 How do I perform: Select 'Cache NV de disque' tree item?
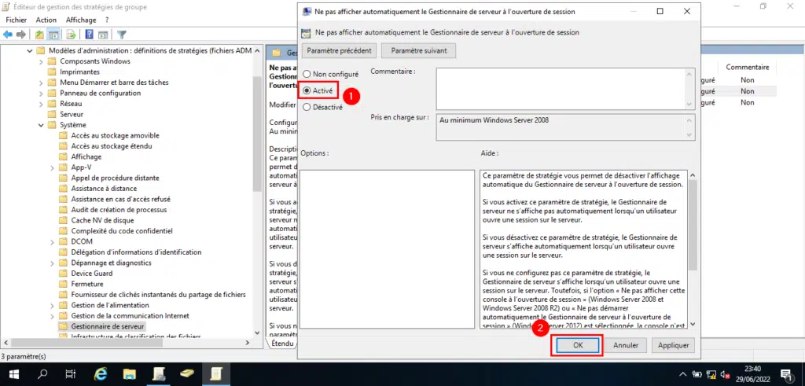102,220
